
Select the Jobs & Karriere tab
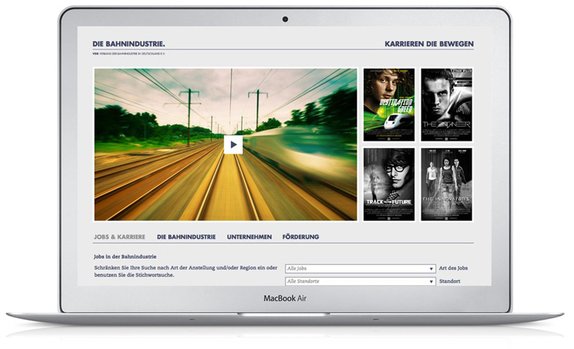(119, 236)
